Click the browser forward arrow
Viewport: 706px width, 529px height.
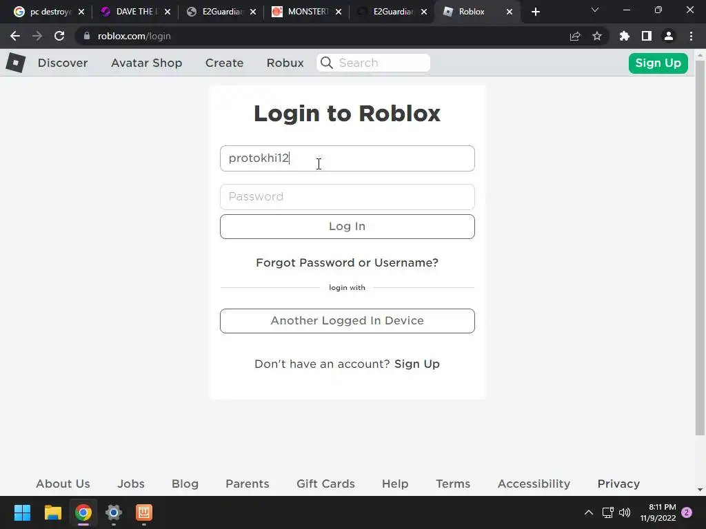(37, 36)
